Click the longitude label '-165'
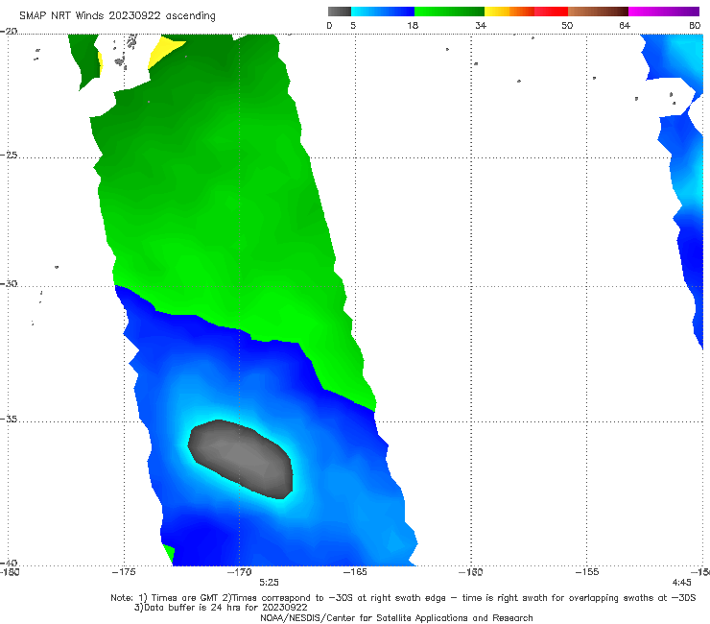The height and width of the screenshot is (624, 710). click(x=355, y=572)
